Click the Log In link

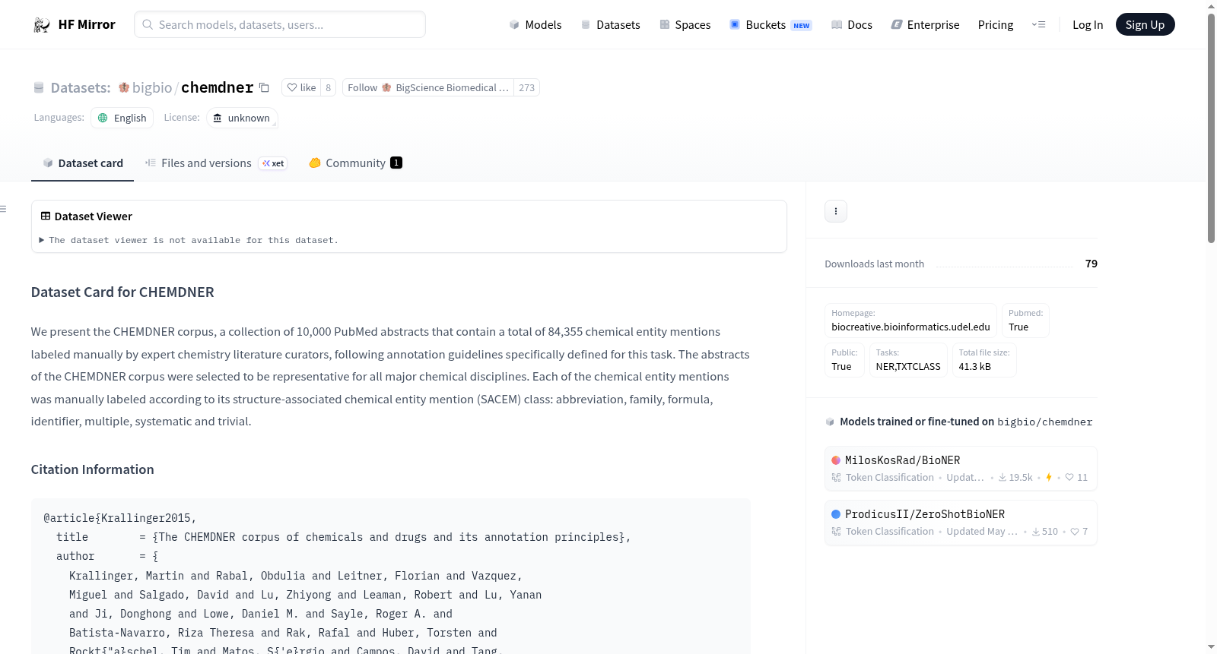(x=1088, y=25)
